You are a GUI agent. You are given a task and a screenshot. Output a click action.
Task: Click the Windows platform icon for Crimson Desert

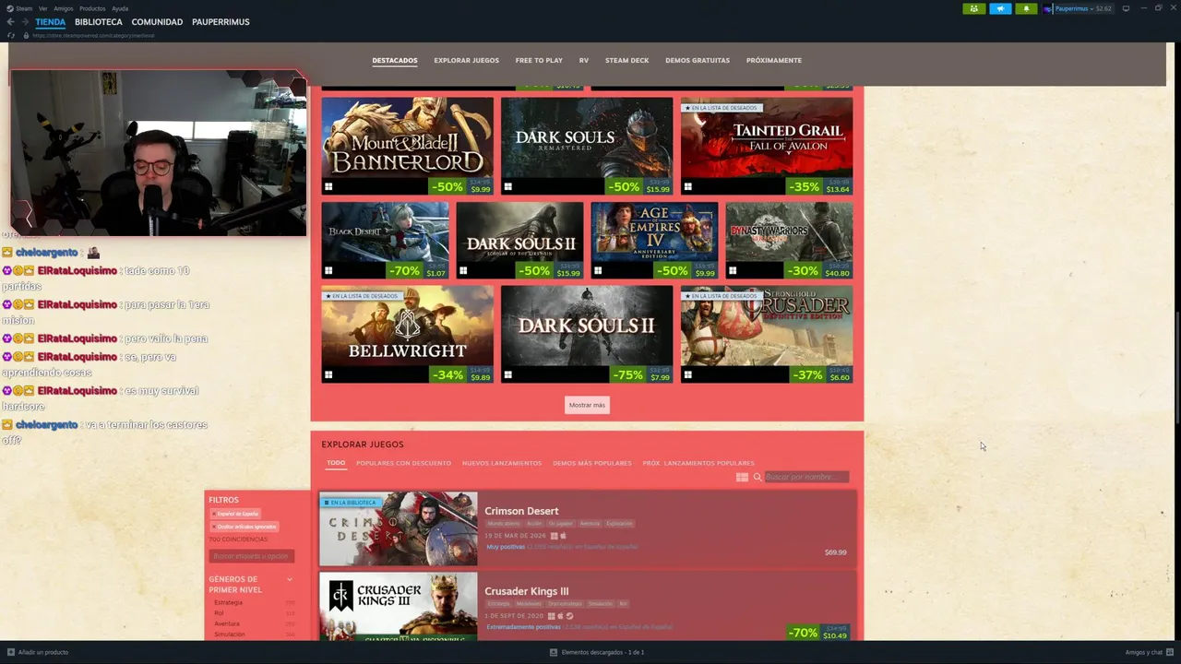(554, 536)
